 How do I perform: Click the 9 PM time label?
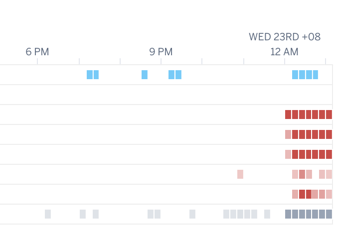(161, 52)
